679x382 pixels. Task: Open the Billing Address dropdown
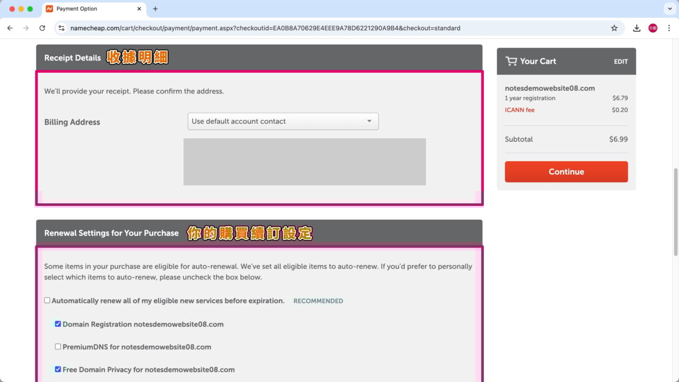[283, 121]
